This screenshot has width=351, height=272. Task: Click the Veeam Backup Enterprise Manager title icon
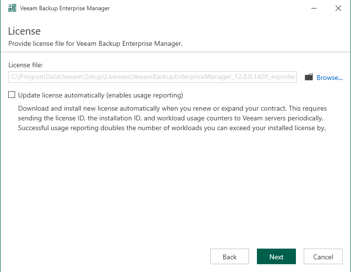tap(12, 8)
